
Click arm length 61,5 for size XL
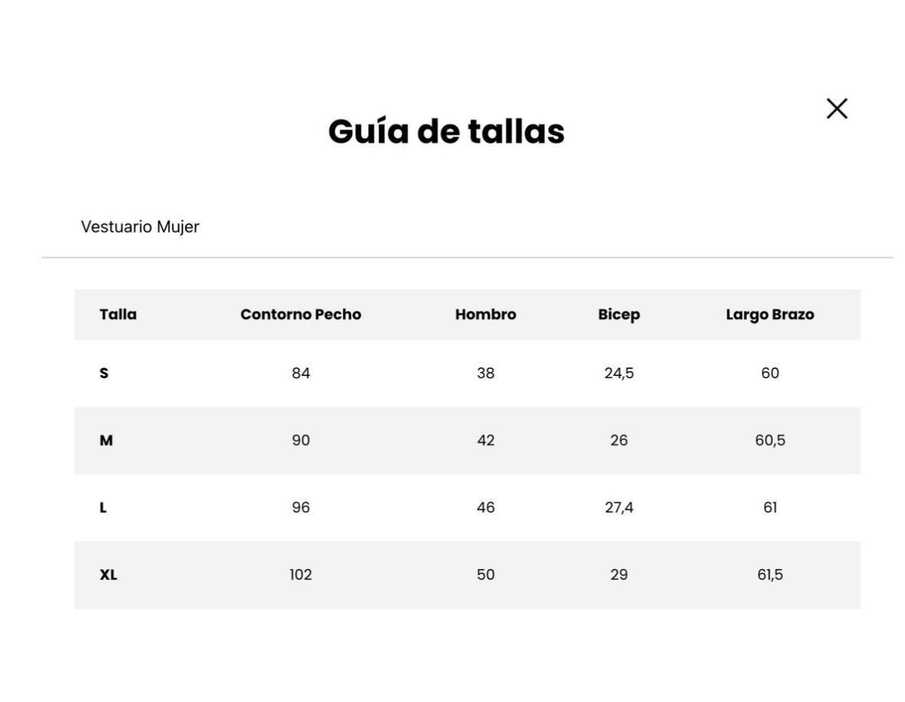769,575
